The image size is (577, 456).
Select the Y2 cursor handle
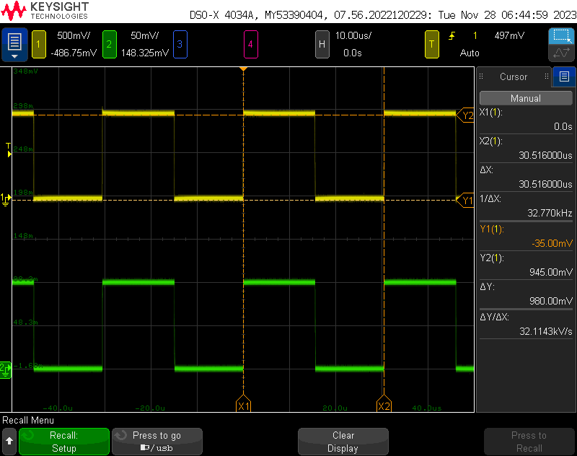coord(465,115)
